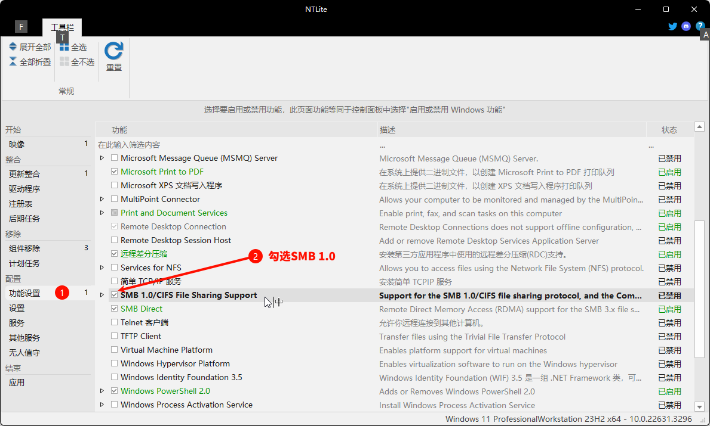Click the Telnet 客户端 description text

[x=432, y=323]
